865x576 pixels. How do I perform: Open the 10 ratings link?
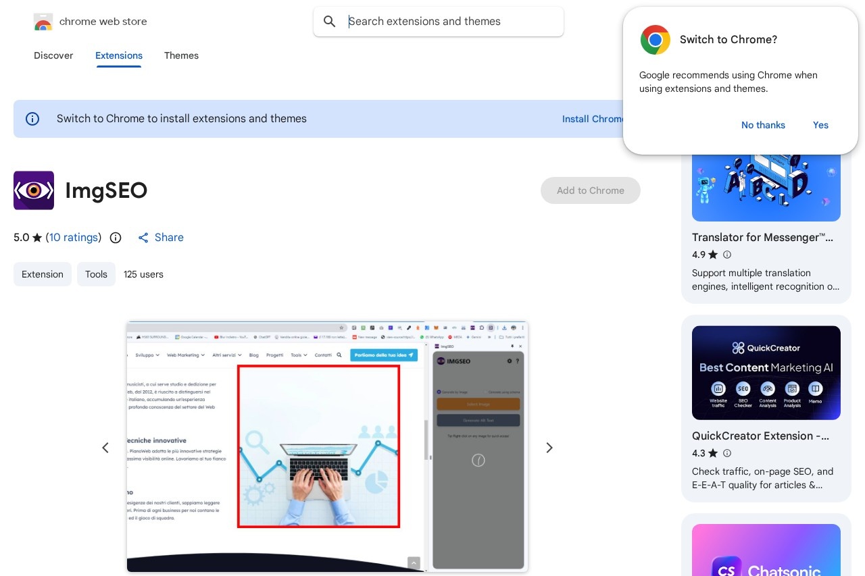click(74, 238)
